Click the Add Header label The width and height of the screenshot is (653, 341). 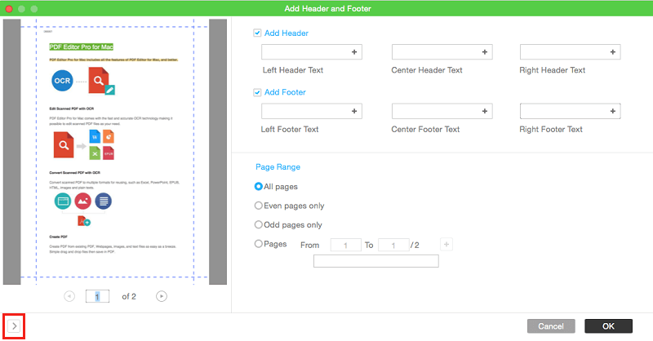point(287,33)
